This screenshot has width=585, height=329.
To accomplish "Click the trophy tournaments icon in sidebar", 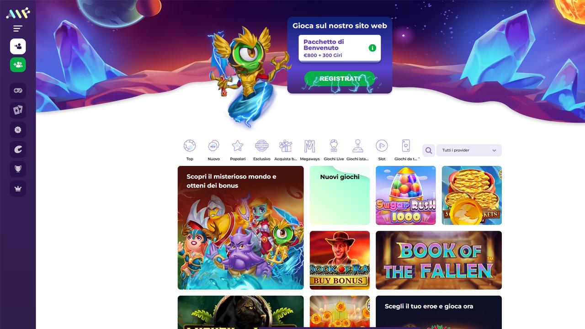I will tap(18, 169).
